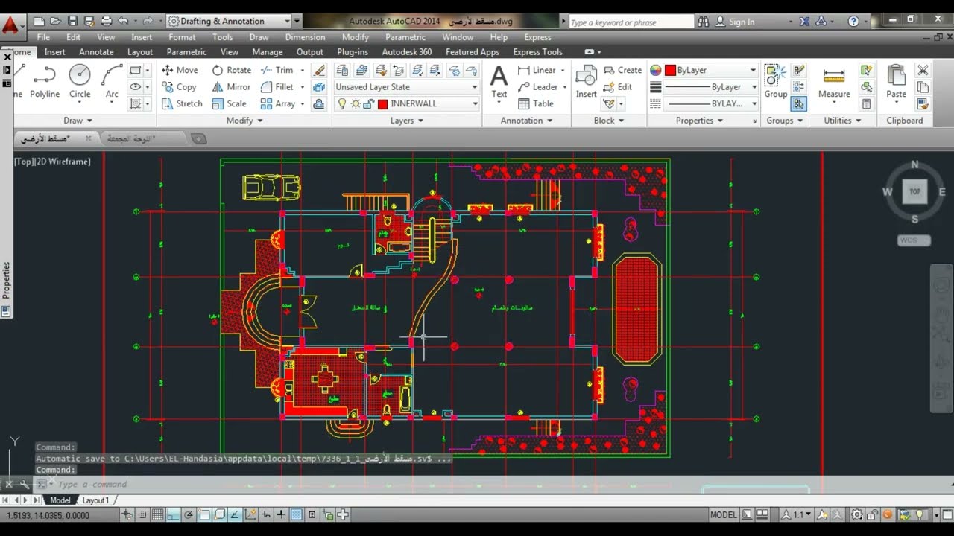The height and width of the screenshot is (536, 954).
Task: Open the Drafting & Annotation workspace dropdown
Action: (228, 21)
